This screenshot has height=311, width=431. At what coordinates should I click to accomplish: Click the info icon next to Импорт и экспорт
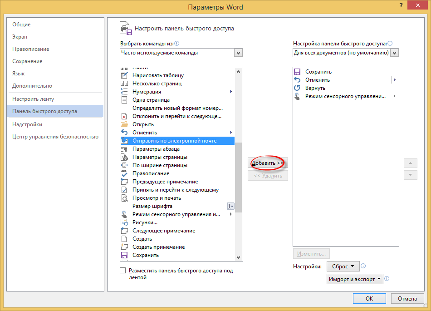(387, 279)
